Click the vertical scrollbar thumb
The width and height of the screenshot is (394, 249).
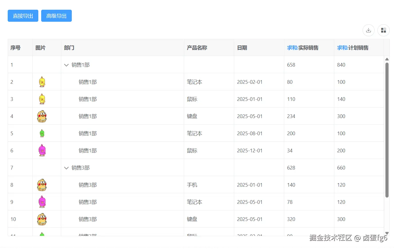(x=387, y=130)
